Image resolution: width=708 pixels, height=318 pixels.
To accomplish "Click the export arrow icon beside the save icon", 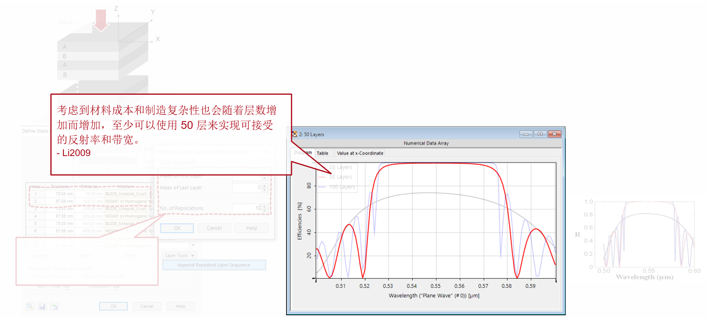I will coord(54,306).
